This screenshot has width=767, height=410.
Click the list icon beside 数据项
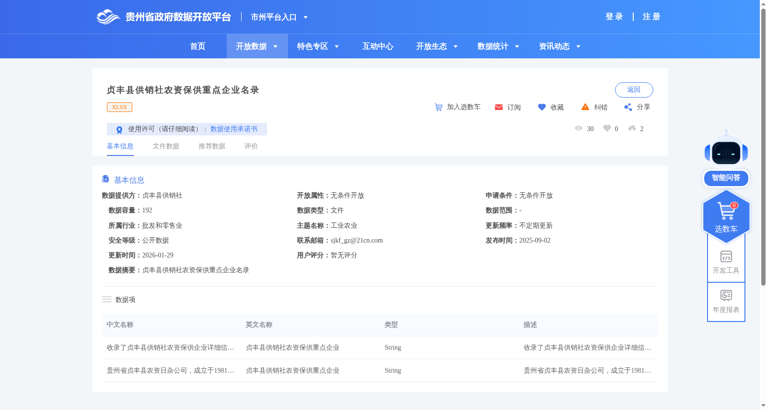pos(106,299)
